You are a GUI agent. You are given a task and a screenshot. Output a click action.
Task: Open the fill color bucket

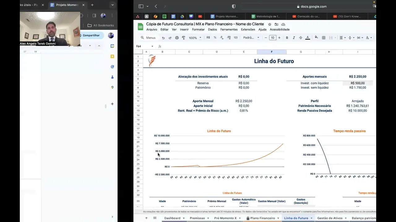coord(316,38)
